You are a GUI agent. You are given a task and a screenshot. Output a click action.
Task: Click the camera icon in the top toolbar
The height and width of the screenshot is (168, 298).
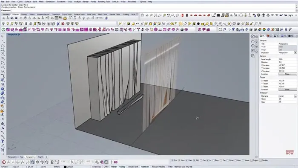218,15
